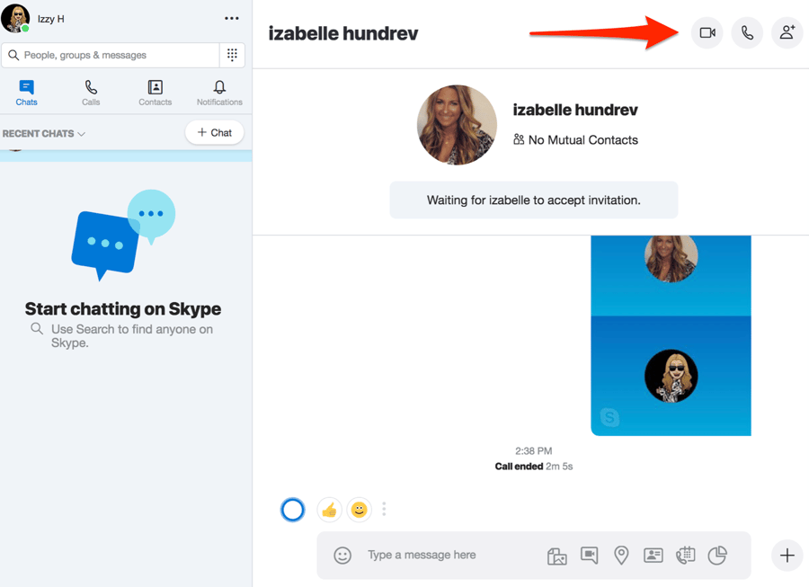Click the Waiting for izabelle to accept invitation notice
Image resolution: width=809 pixels, height=587 pixels.
click(533, 200)
